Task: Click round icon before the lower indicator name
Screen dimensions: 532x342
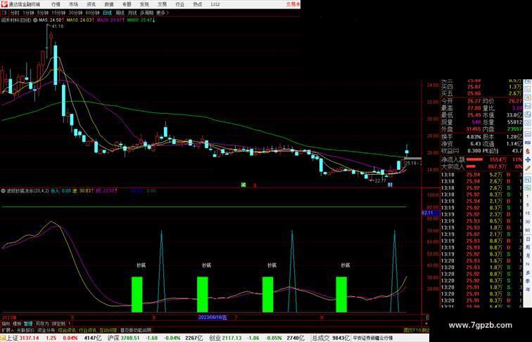Action: click(x=4, y=191)
